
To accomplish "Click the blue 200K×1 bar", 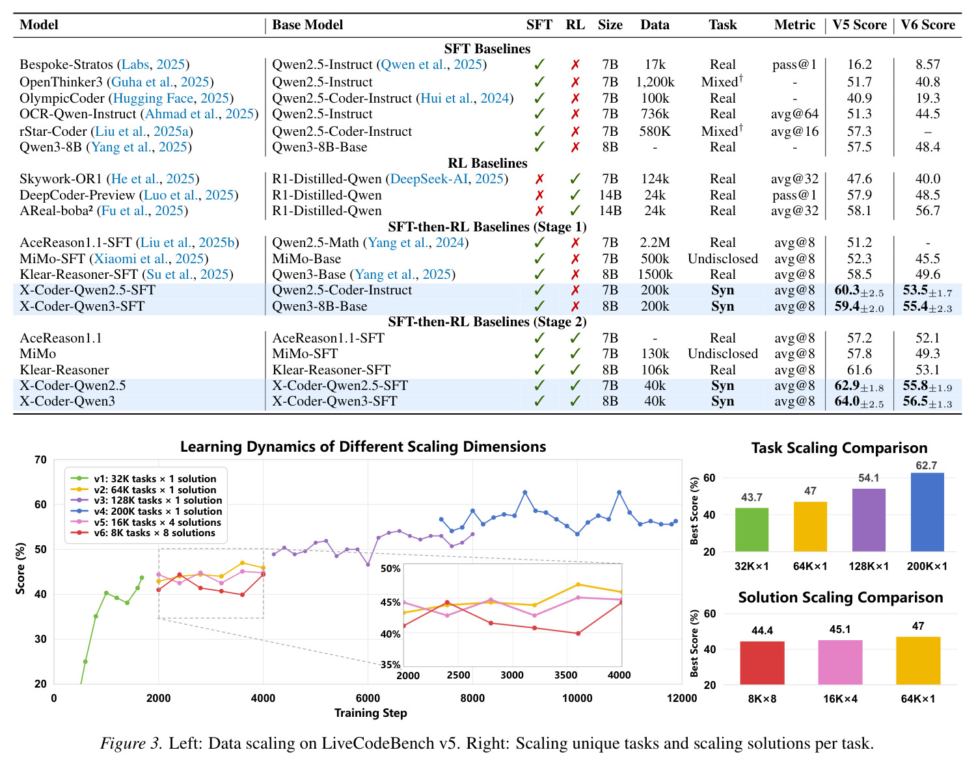I will coord(927,512).
